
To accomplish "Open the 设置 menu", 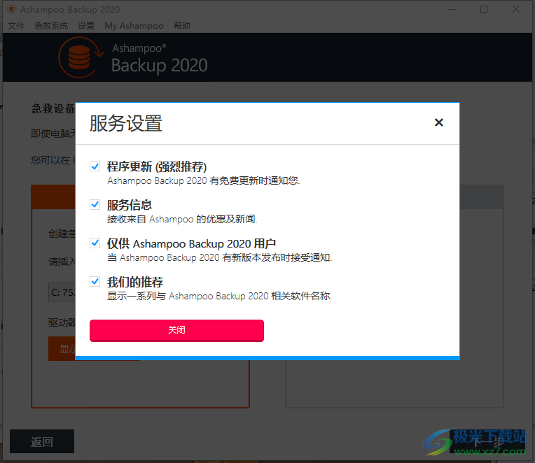I will click(86, 26).
